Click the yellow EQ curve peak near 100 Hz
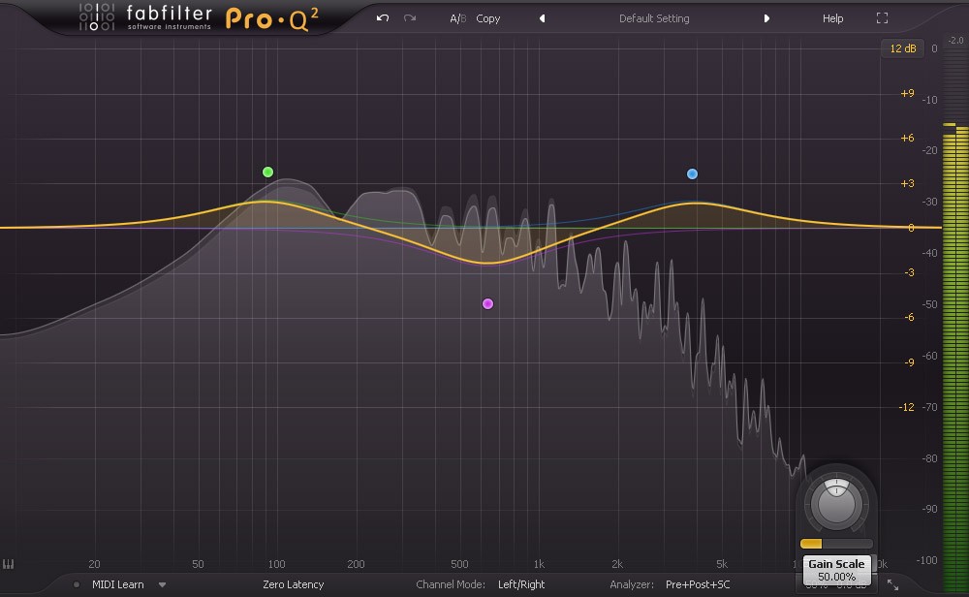Viewport: 969px width, 597px height. pyautogui.click(x=265, y=202)
